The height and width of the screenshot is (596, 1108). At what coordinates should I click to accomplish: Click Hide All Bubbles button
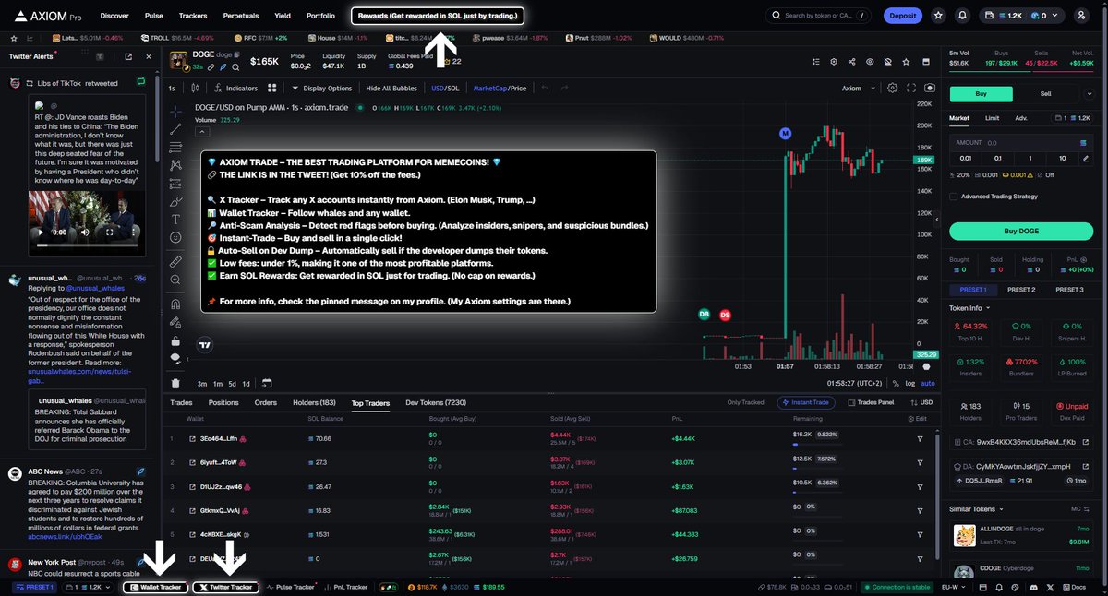tap(392, 89)
